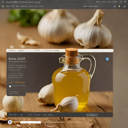Click the colorful globe icon in upper toolbar

point(119,6)
